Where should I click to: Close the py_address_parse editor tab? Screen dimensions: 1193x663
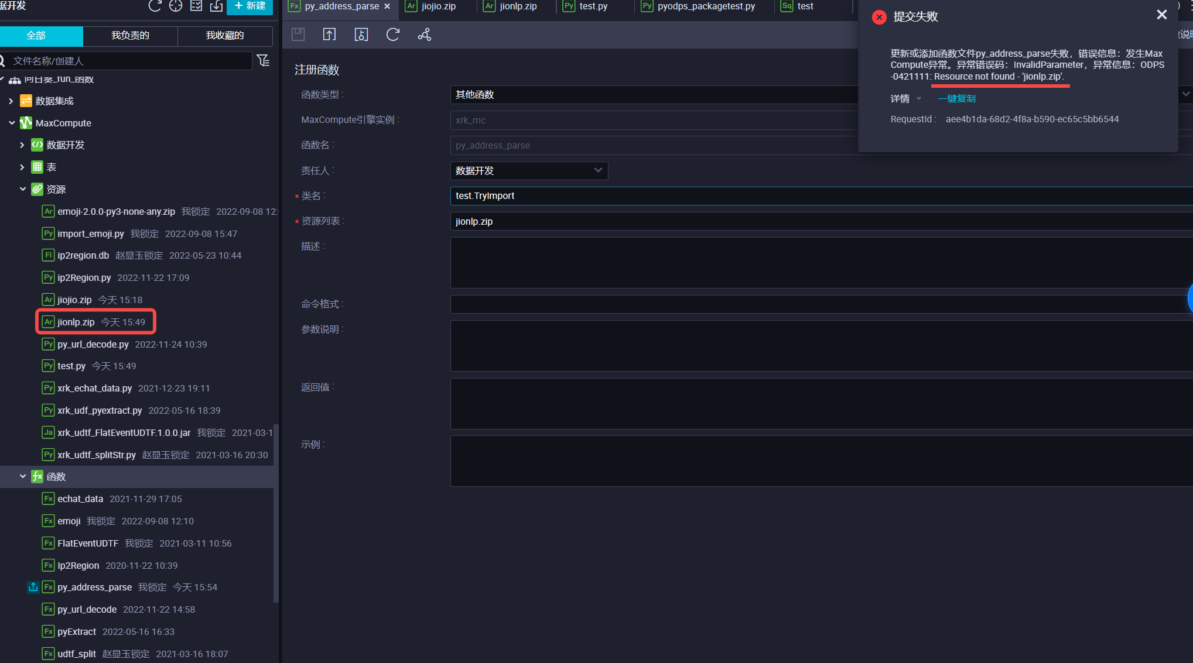(x=387, y=6)
